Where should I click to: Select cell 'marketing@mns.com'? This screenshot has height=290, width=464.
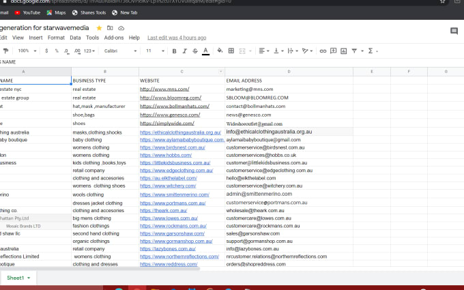(289, 89)
